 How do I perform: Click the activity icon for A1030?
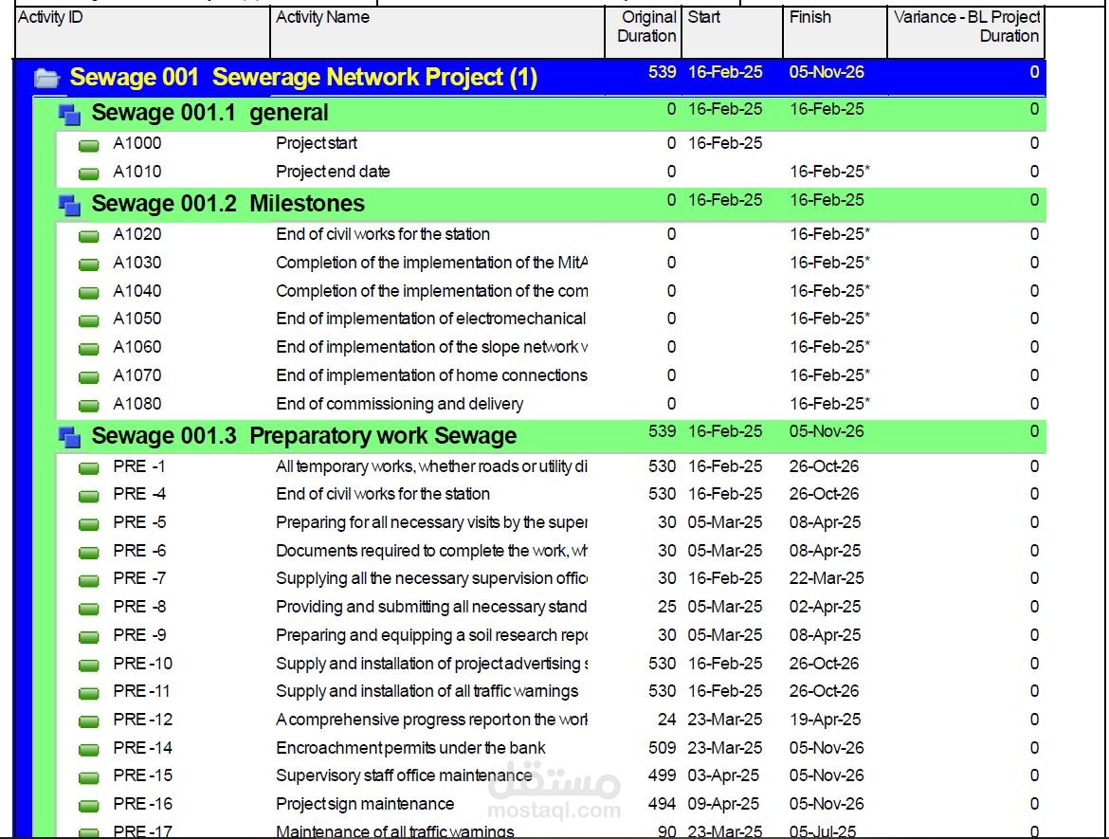[88, 264]
